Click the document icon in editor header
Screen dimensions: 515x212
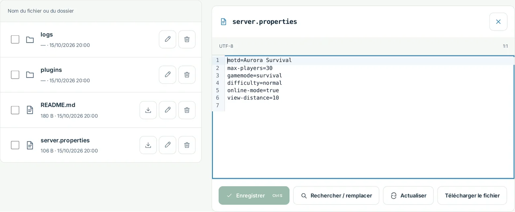[x=224, y=22]
